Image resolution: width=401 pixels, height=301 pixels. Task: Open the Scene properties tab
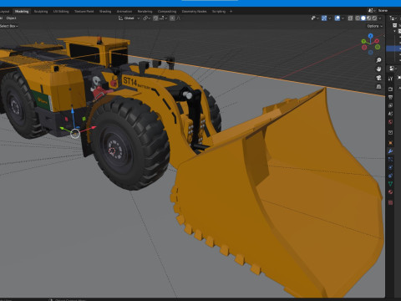pyautogui.click(x=390, y=114)
